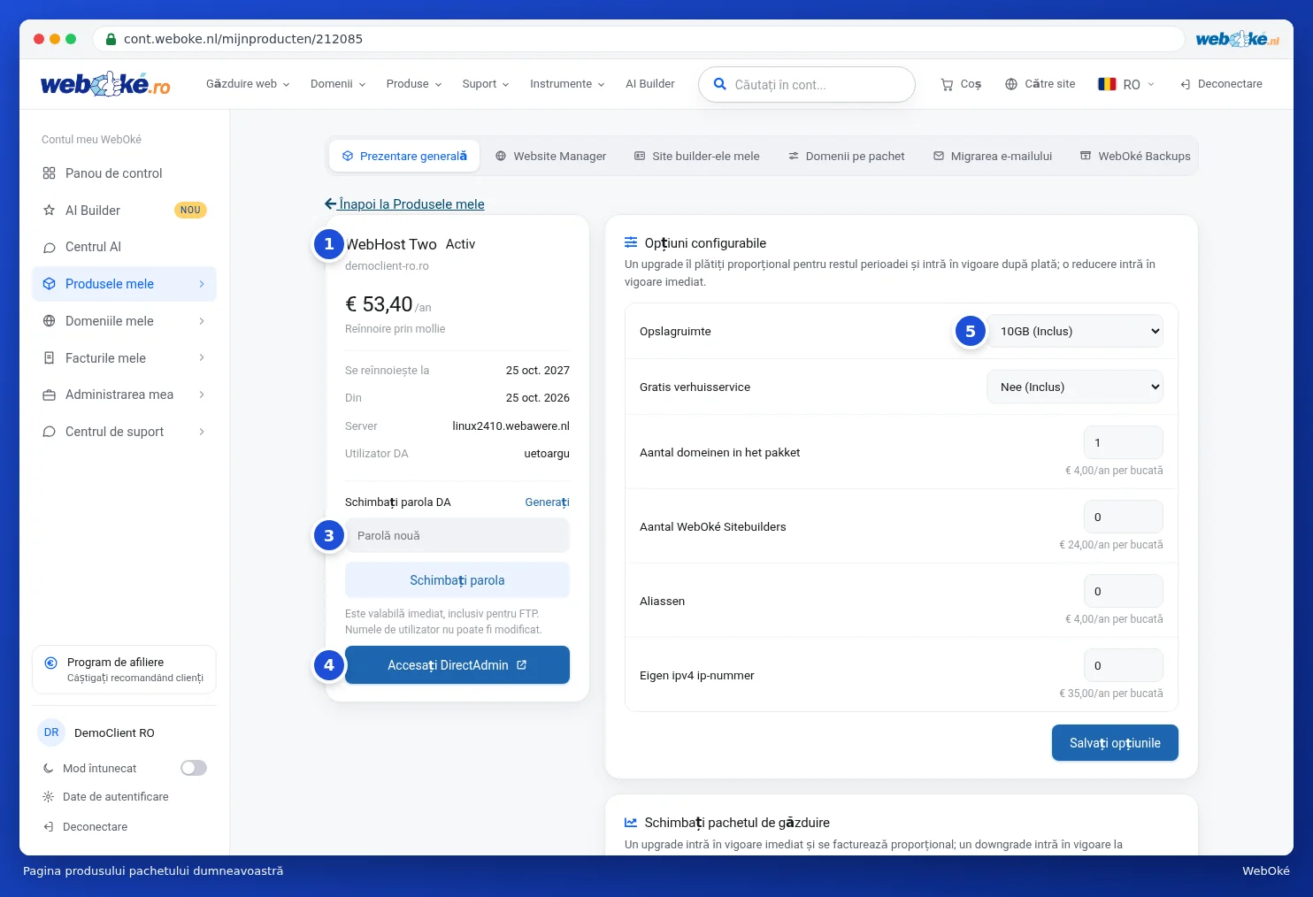Click the external link icon on Accesați DirectAdmin
1313x897 pixels.
click(x=522, y=664)
